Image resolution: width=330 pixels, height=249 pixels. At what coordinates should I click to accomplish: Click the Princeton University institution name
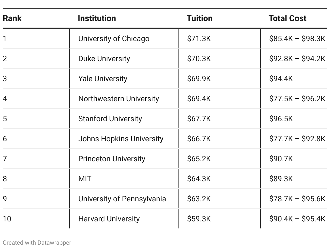[112, 159]
